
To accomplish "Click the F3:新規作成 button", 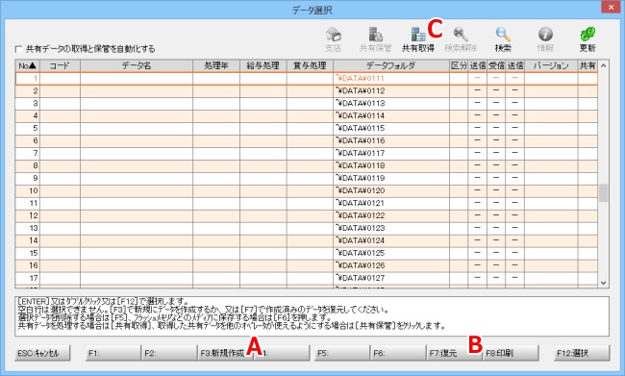I will tap(226, 353).
